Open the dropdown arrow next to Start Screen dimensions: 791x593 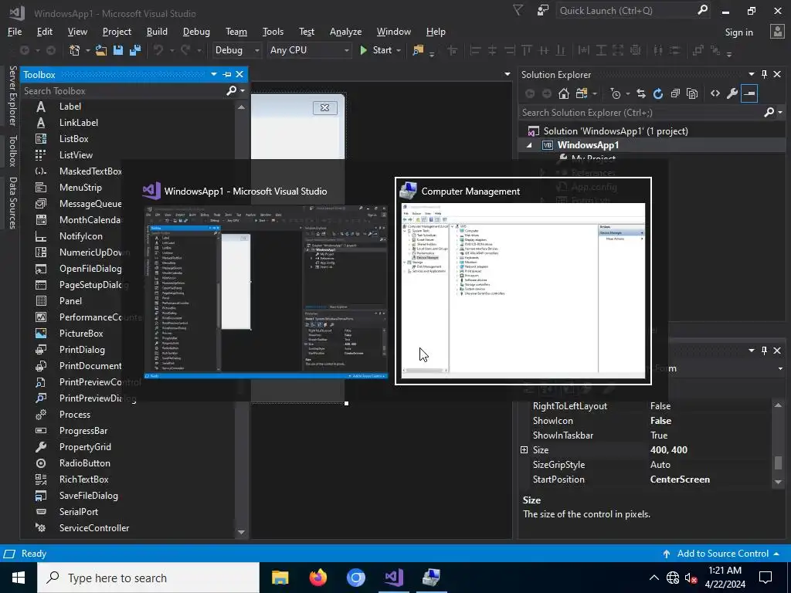tap(399, 50)
